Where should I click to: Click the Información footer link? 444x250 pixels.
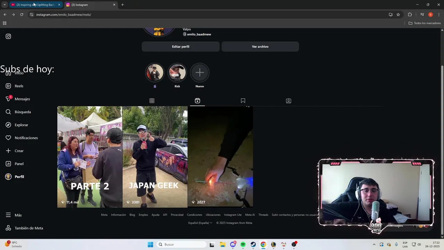coord(118,215)
